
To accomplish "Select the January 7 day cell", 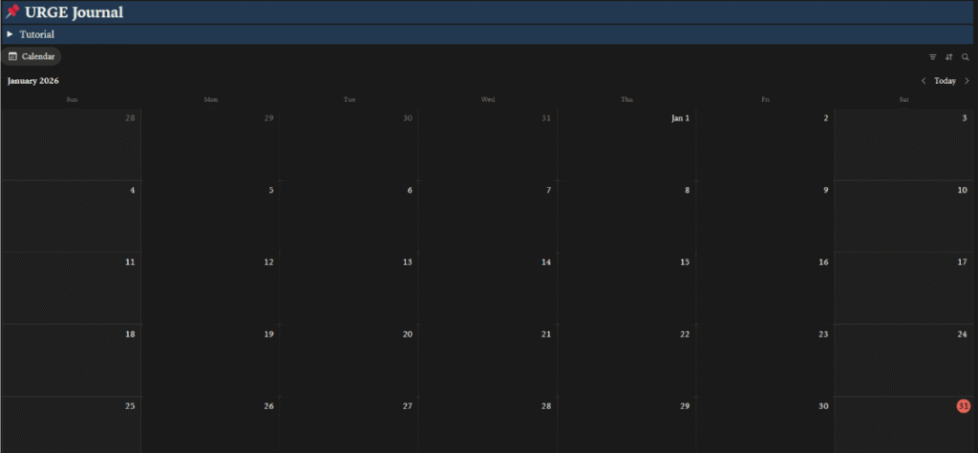I will click(x=488, y=216).
